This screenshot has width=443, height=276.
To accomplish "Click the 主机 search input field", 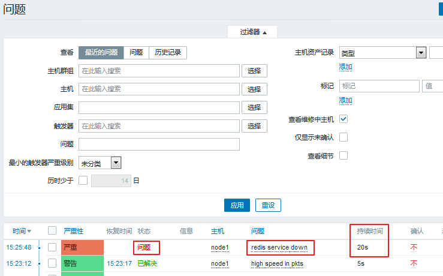I will [x=159, y=89].
